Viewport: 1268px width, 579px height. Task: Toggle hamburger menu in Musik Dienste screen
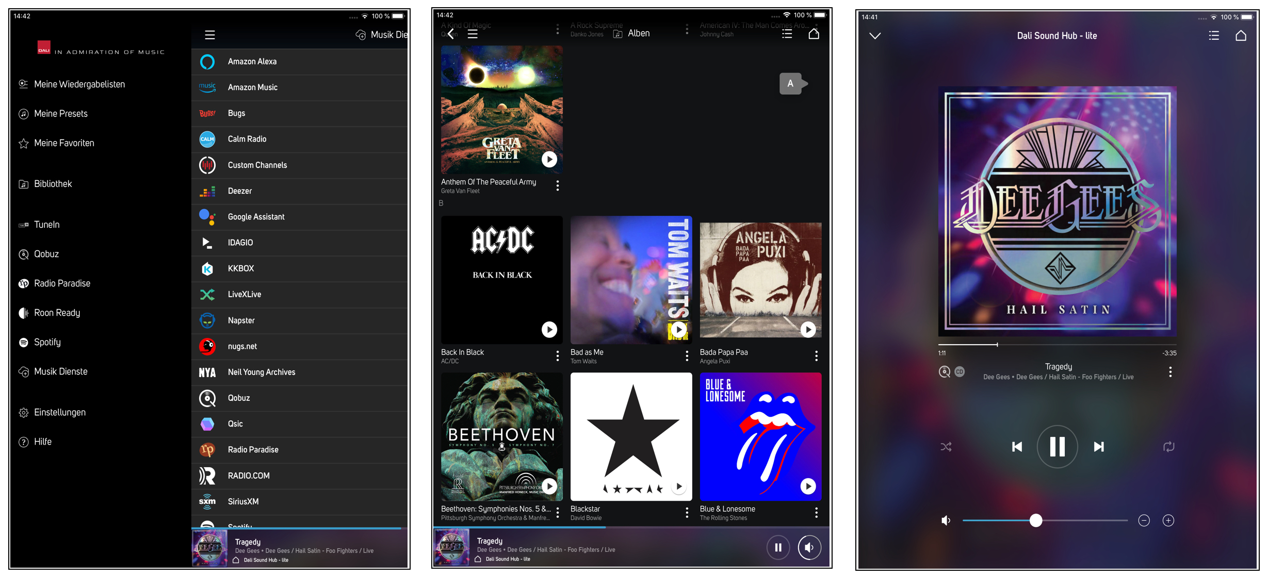(x=209, y=35)
